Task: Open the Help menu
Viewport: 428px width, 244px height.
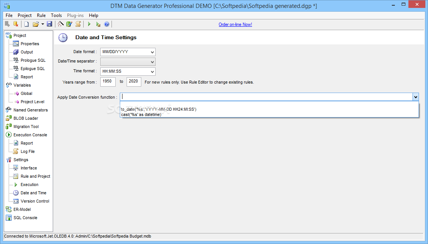Action: pyautogui.click(x=93, y=15)
